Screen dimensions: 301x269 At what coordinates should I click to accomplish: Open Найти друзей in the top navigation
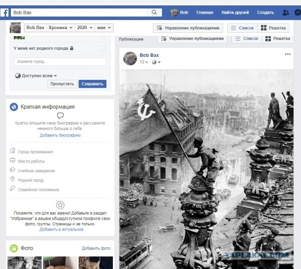pos(235,13)
